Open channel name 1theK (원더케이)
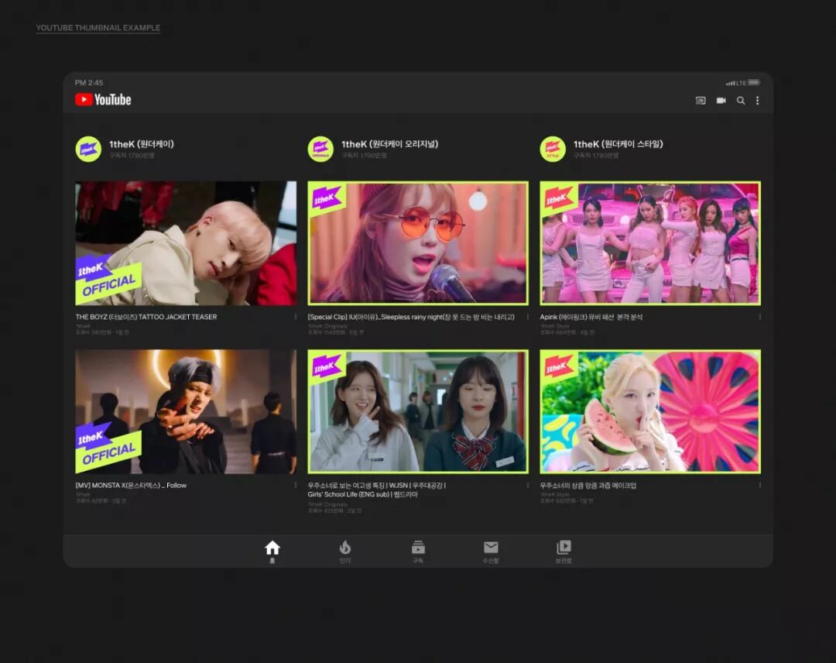836x663 pixels. coord(142,144)
